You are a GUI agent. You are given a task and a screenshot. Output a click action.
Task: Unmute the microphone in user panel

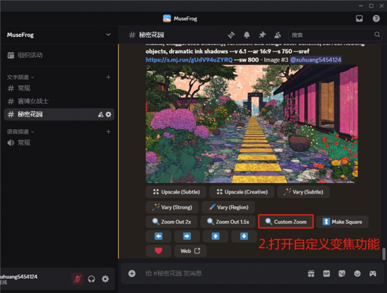coord(77,279)
